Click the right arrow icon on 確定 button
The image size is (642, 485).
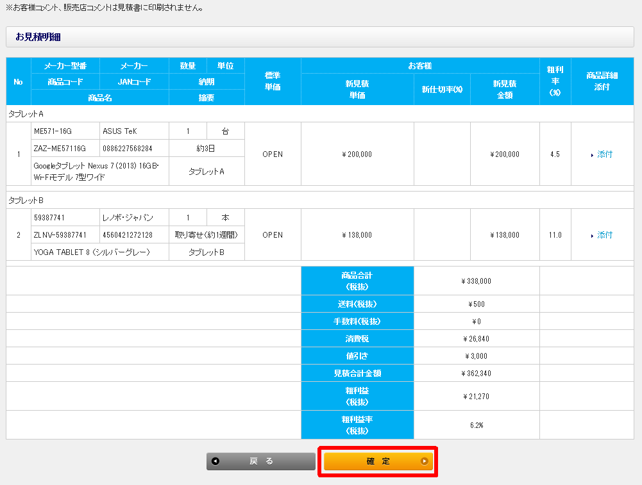click(424, 461)
